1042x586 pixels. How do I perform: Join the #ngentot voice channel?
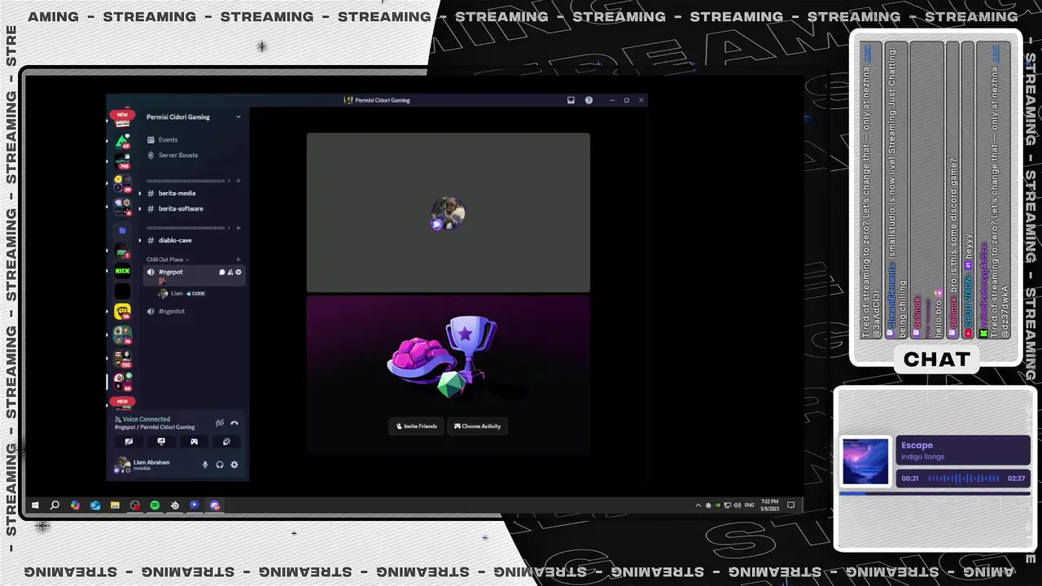click(194, 312)
